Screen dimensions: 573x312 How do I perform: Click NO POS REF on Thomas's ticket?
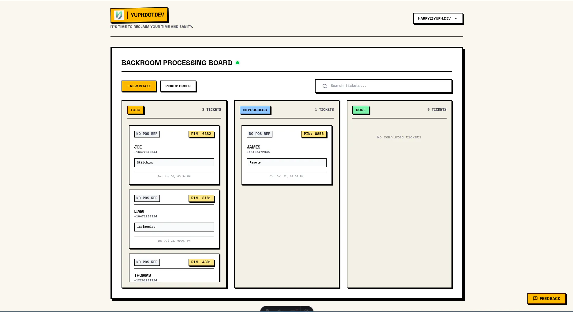point(147,262)
